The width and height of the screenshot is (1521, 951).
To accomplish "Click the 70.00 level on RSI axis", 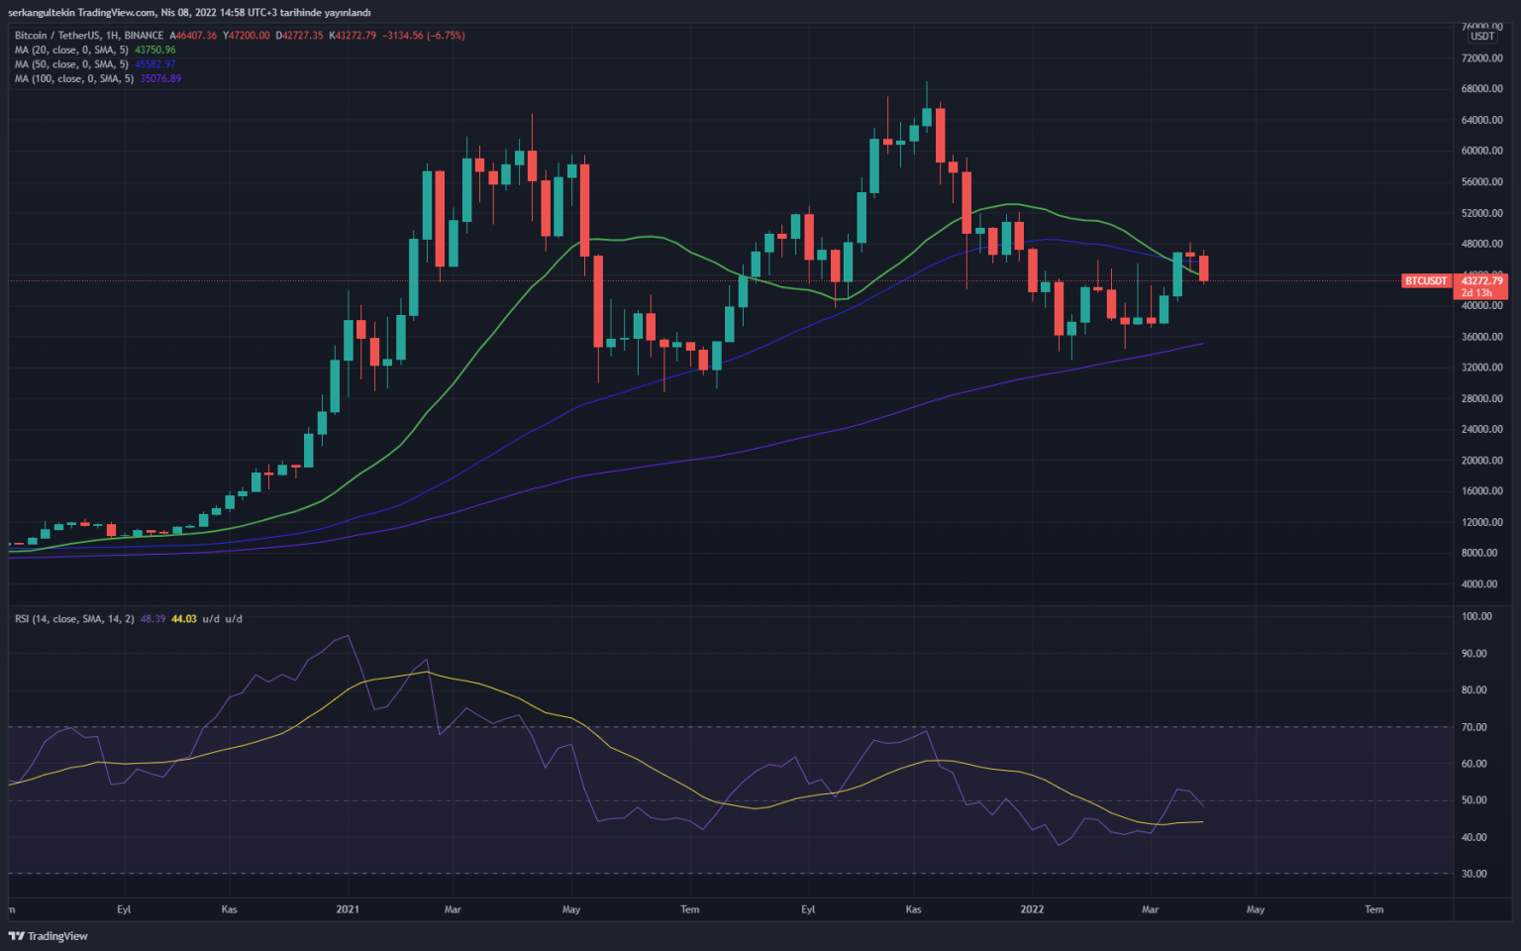I will 1474,727.
